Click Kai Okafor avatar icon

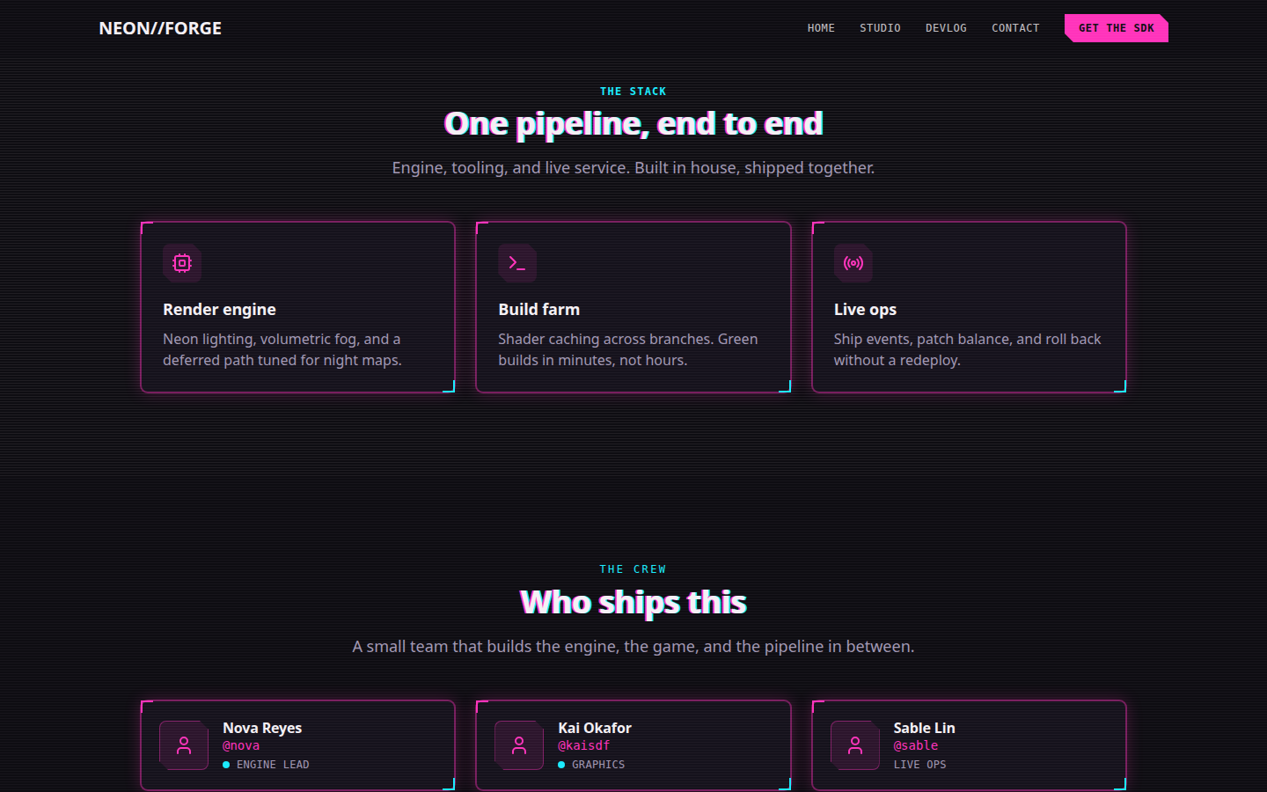(519, 745)
